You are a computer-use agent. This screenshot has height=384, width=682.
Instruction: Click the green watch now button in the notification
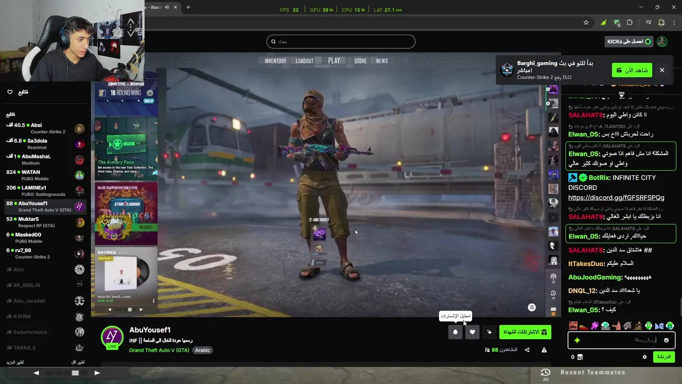pos(632,70)
